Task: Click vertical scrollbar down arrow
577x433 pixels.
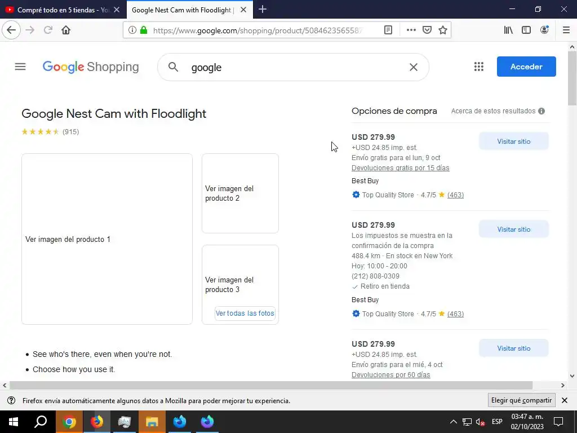Action: [x=572, y=376]
